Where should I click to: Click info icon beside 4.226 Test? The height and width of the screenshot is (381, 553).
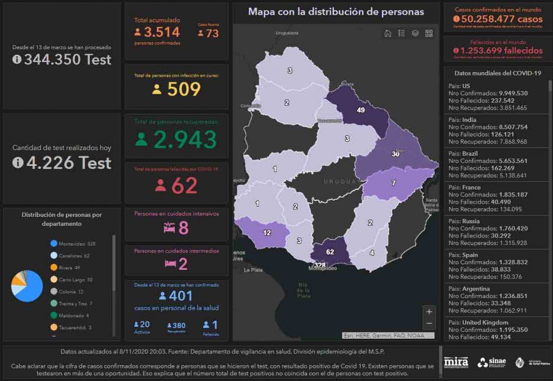[x=17, y=163]
